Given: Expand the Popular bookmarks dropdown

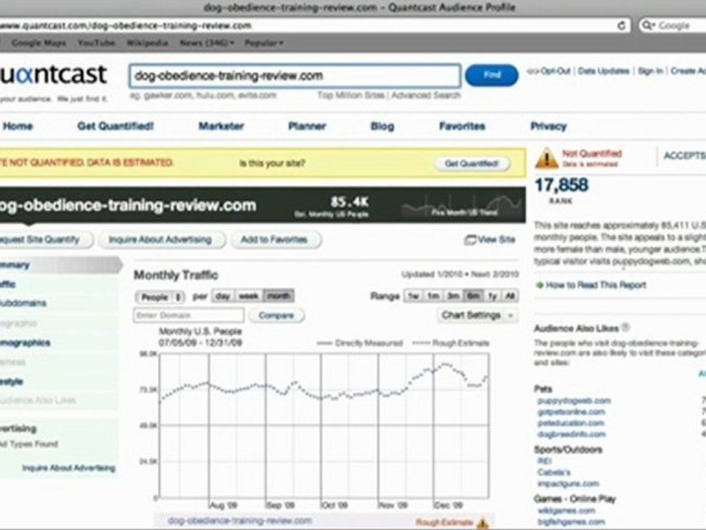Looking at the screenshot, I should (264, 43).
